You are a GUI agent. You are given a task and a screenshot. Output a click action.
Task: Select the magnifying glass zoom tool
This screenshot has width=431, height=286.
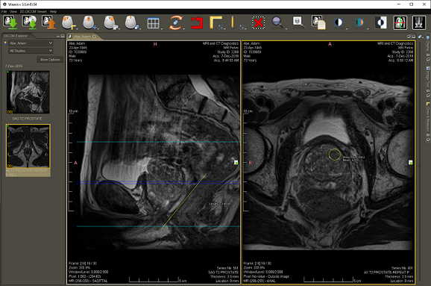(277, 22)
